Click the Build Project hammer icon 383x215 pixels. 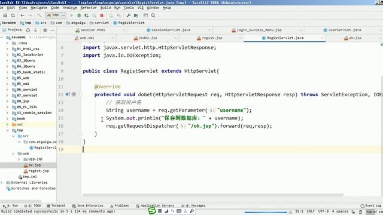click(39, 16)
